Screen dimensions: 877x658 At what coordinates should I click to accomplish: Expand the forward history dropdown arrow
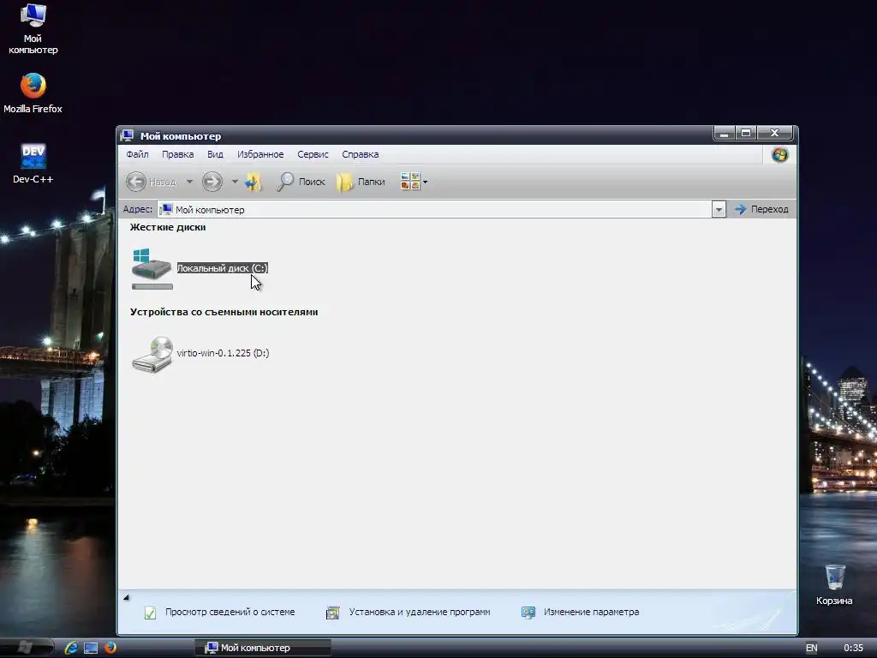235,182
